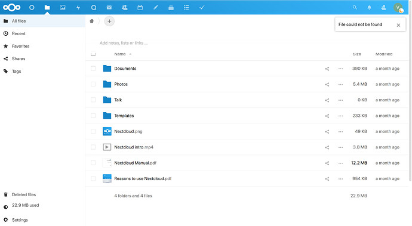Share Reasons to use Nextcloud.pdf
412x226 pixels.
(327, 179)
